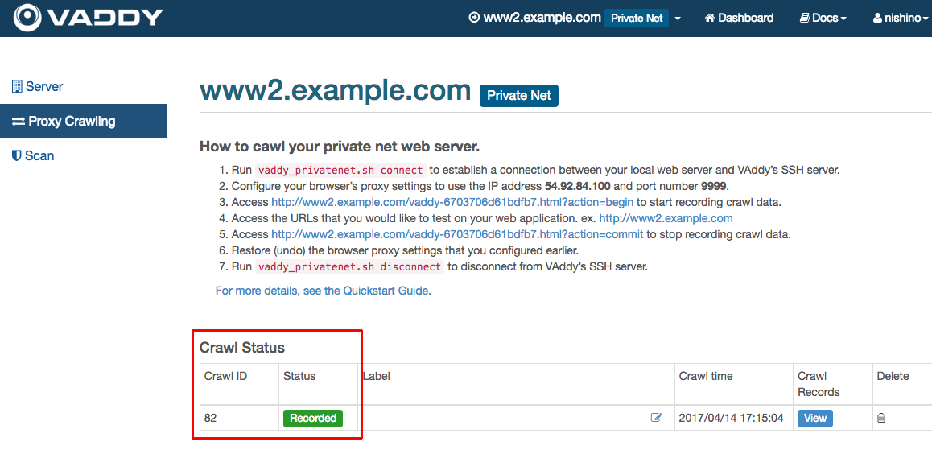The width and height of the screenshot is (932, 454).
Task: Click the Scan shield icon
Action: coord(17,155)
